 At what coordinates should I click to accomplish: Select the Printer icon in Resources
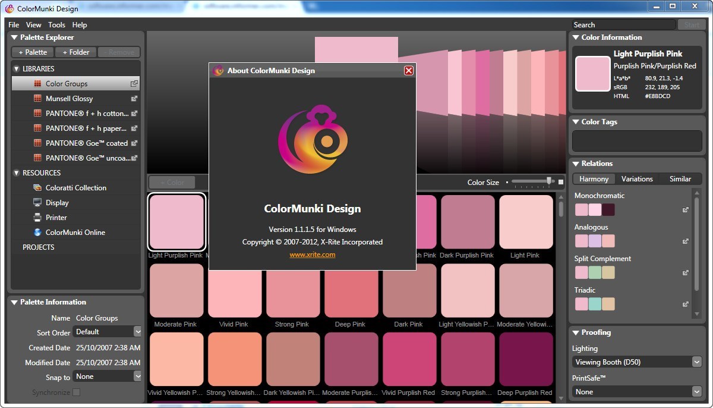click(x=37, y=218)
